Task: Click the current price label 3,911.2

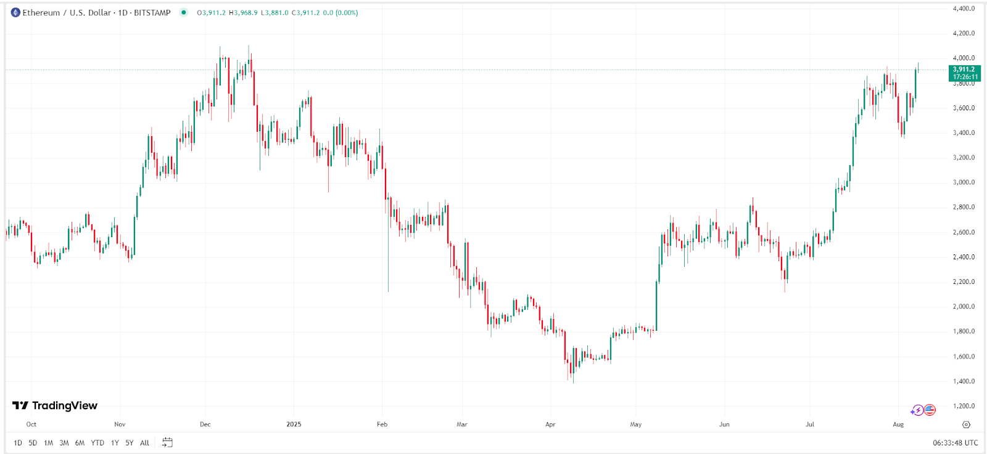Action: (x=964, y=70)
